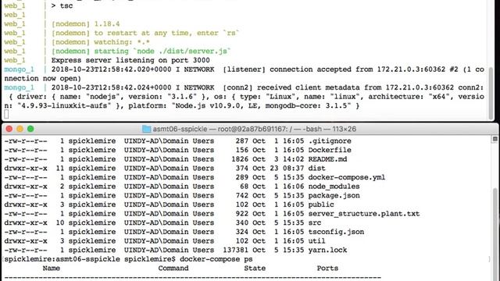Click the nodemon 1.18.4 version line
This screenshot has height=281, width=500.
click(x=85, y=24)
